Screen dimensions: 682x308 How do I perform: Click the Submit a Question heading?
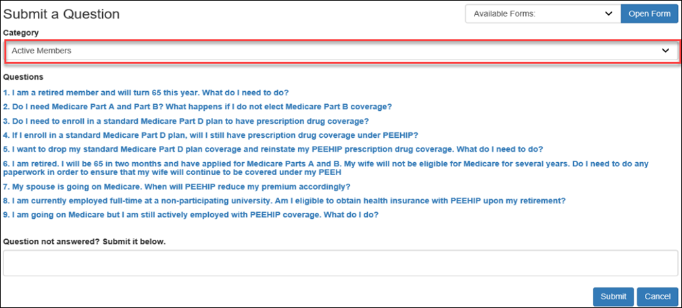(62, 14)
